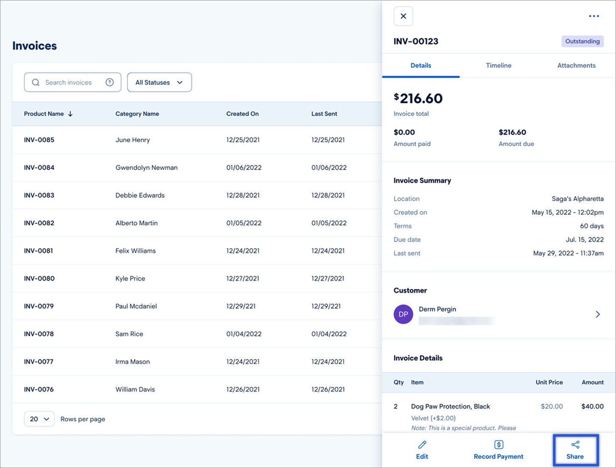Click the name Debbie Edwards
The width and height of the screenshot is (616, 468).
coord(140,195)
